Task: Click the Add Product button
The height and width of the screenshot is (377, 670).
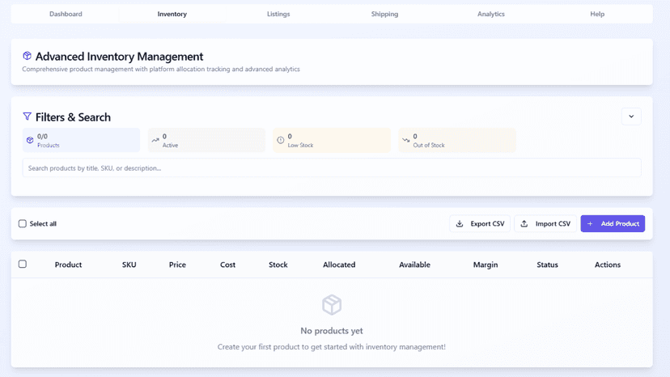Action: pos(613,223)
